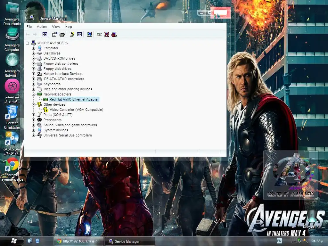Minimize the Device Manager window
This screenshot has height=246, width=328.
(202, 13)
